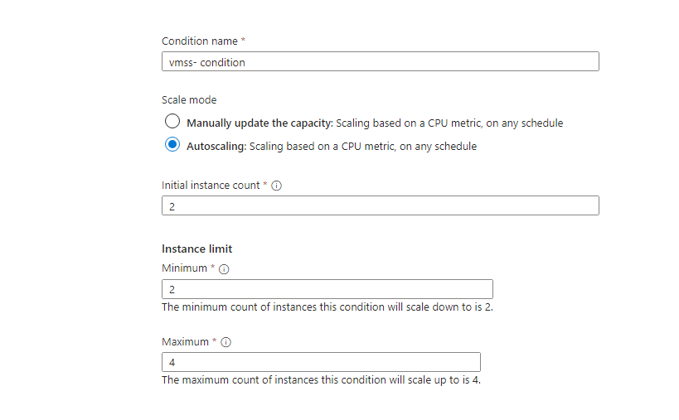Click the 'Instance limit' heading

point(196,249)
